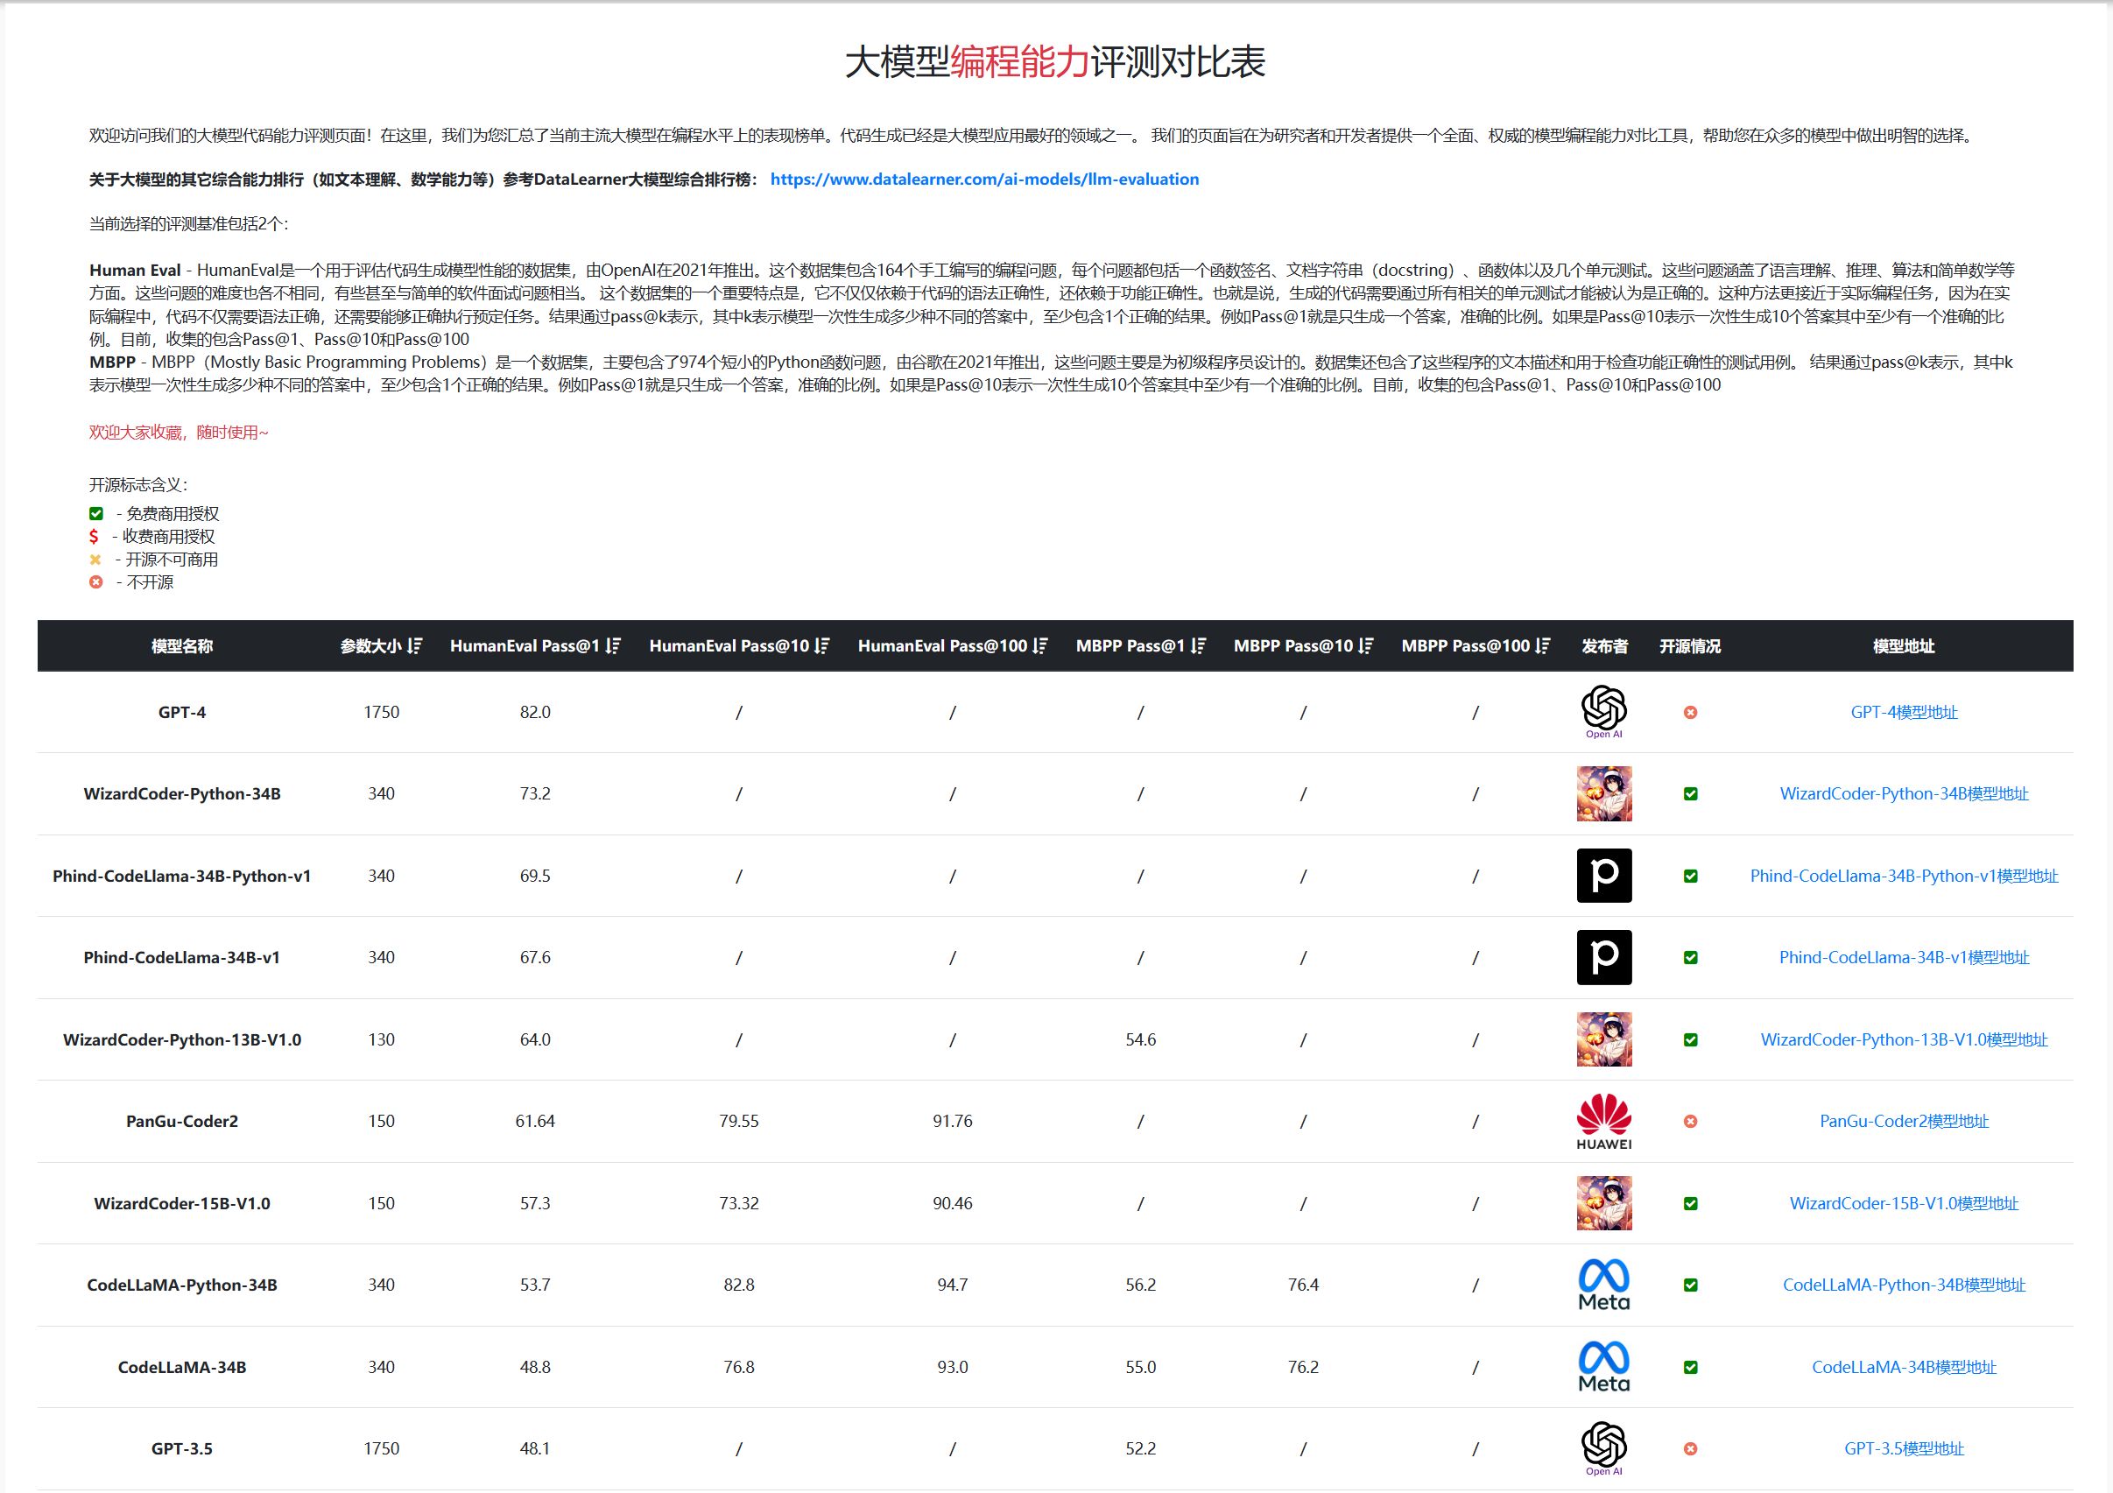This screenshot has width=2113, height=1493.
Task: Click green open-source check for CodeLLaMA-34B
Action: click(x=1690, y=1367)
